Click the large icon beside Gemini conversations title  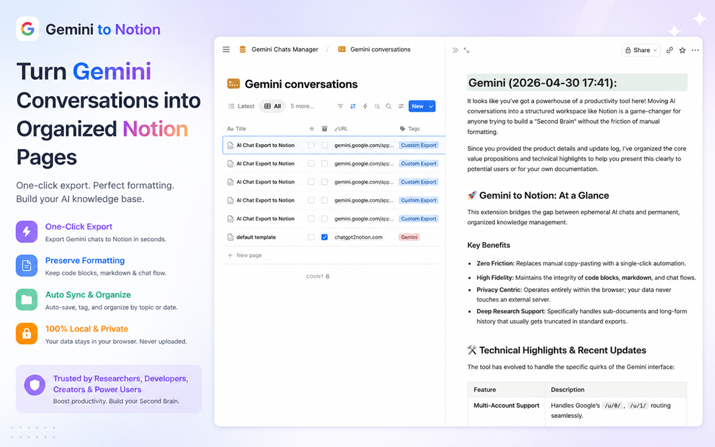(233, 84)
